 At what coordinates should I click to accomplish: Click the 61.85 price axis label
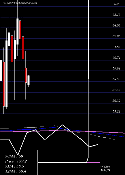point(117,47)
